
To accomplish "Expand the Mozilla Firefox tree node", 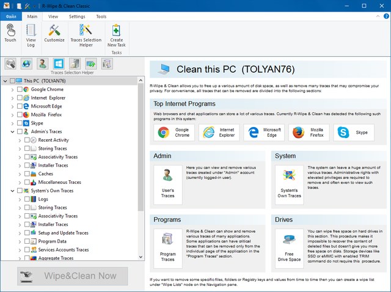I will point(12,114).
